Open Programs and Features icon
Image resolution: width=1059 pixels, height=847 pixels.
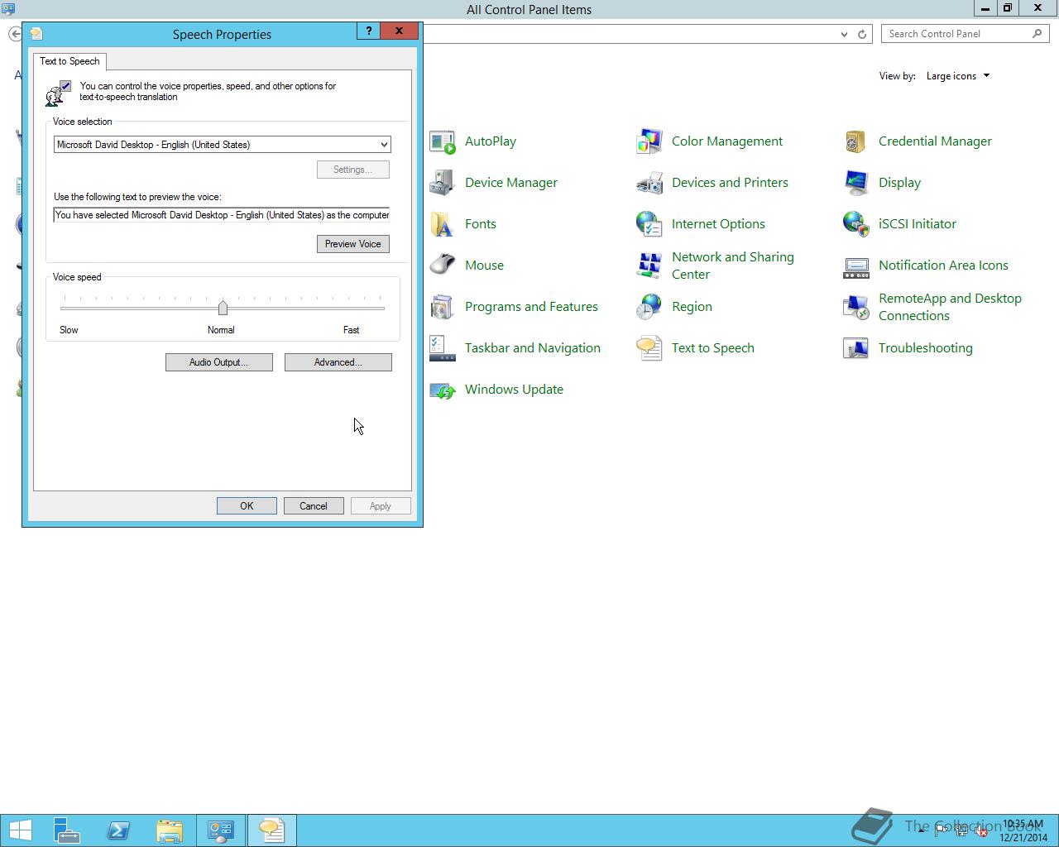(443, 307)
